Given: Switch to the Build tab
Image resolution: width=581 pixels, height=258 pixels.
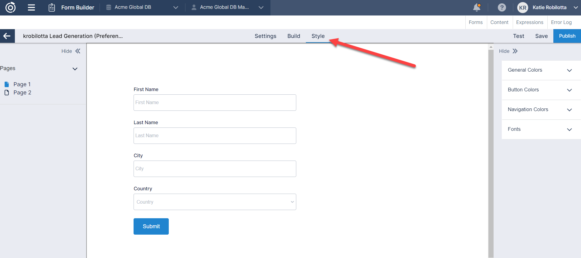Looking at the screenshot, I should pyautogui.click(x=294, y=36).
